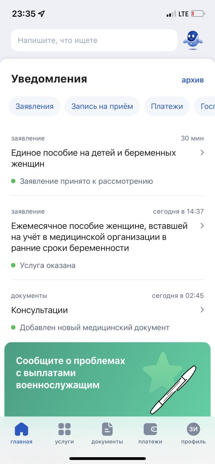Open the документы file icon
Viewport: 215px width, 464px height.
[107, 429]
